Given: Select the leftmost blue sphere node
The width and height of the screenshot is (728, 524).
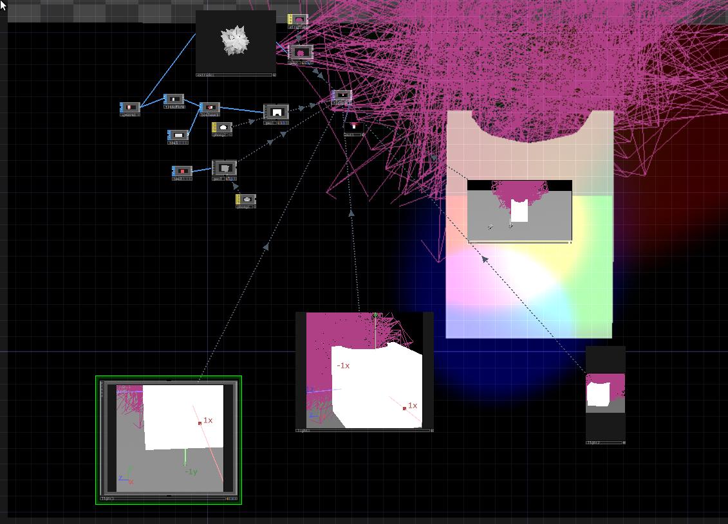Looking at the screenshot, I should (x=130, y=107).
